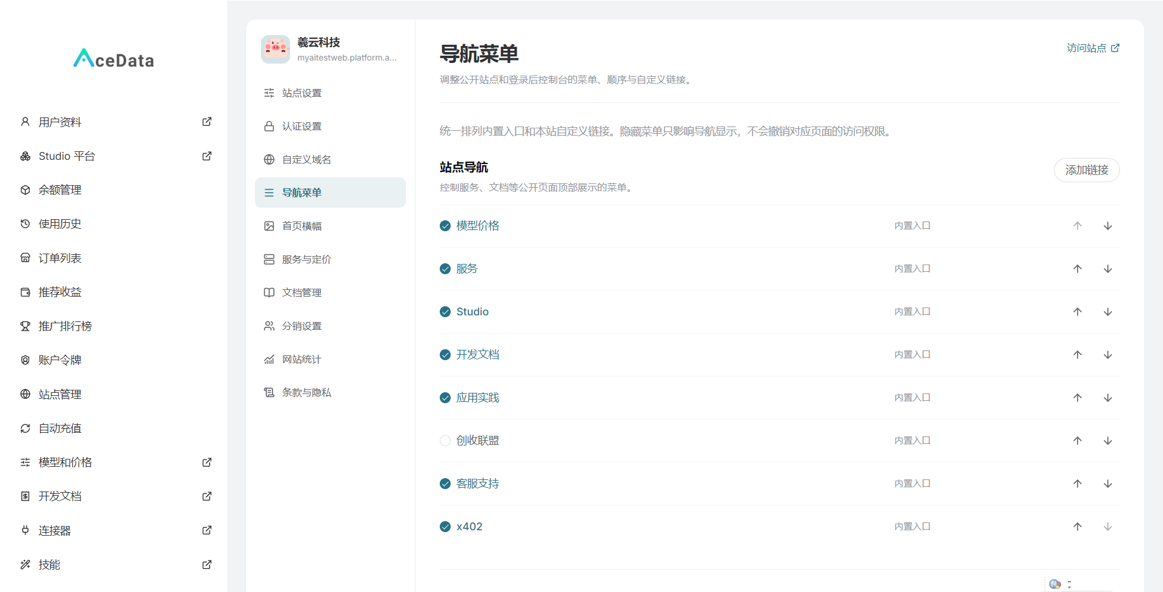1163x592 pixels.
Task: Toggle visibility check for Studio
Action: coord(445,312)
